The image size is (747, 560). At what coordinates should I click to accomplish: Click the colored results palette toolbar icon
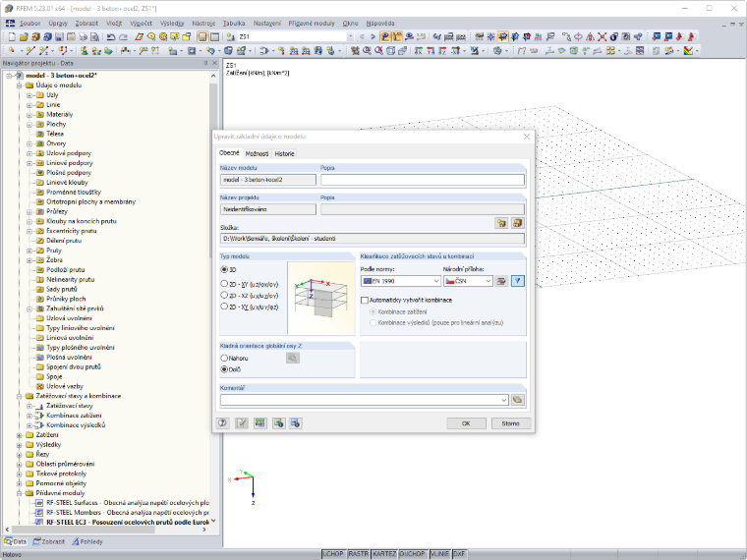[x=688, y=50]
